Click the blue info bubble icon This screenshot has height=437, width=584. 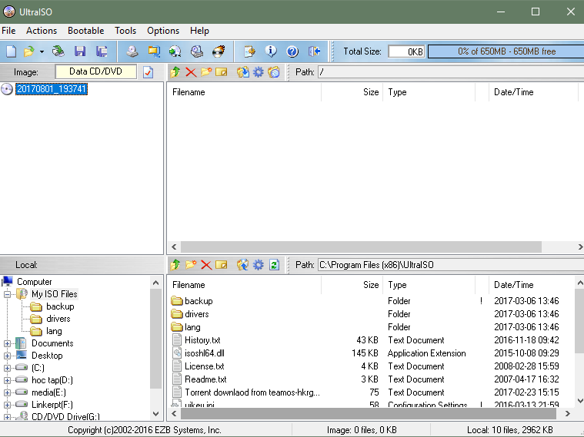tap(271, 51)
